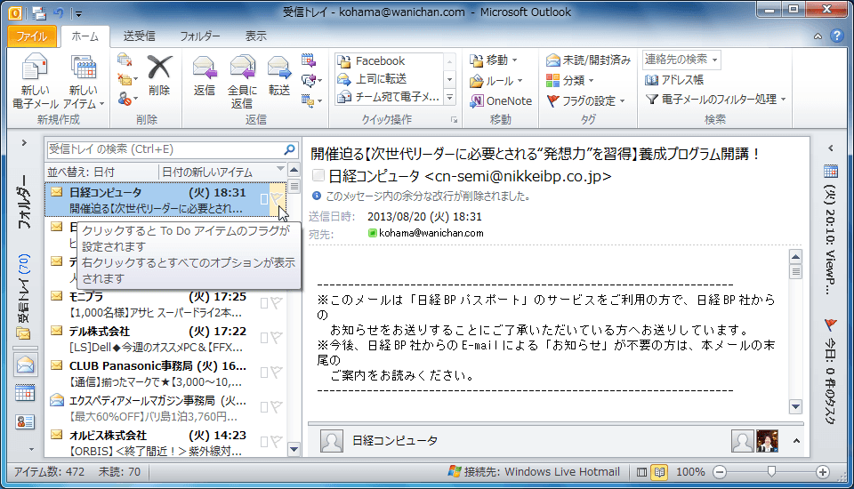Viewport: 854px width, 489px height.
Task: Click category box of モニプラ message
Action: (x=264, y=303)
